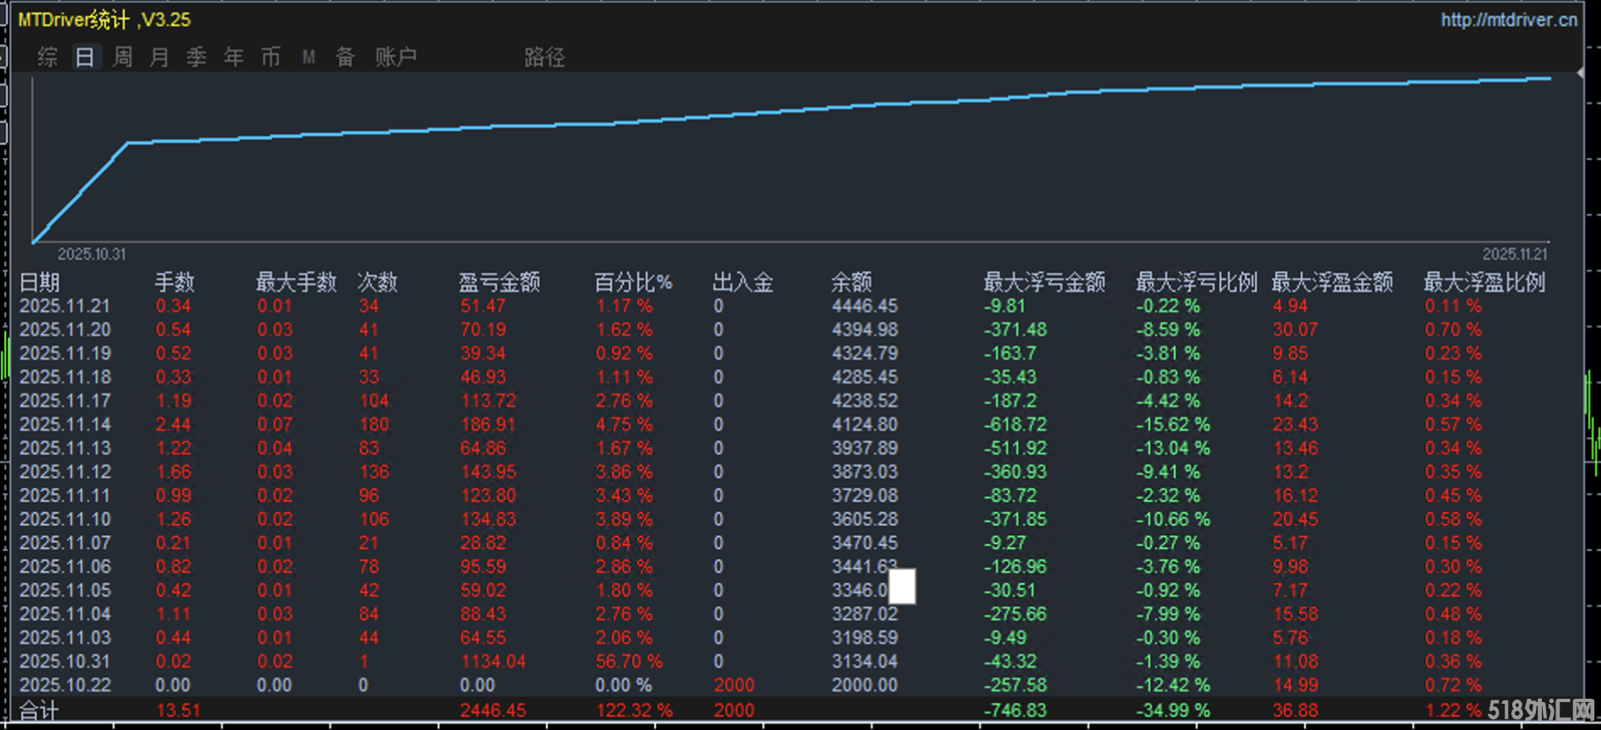Viewport: 1601px width, 730px height.
Task: Select the 2025.11.21 date row cell
Action: [65, 306]
